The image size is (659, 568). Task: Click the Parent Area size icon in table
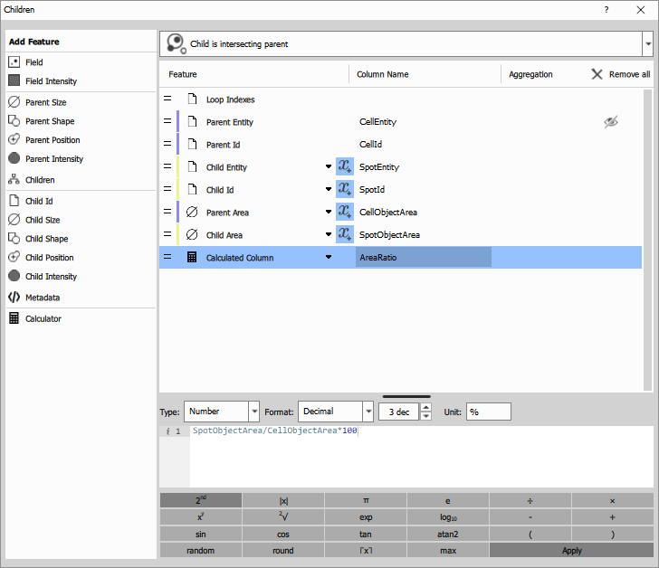(192, 212)
